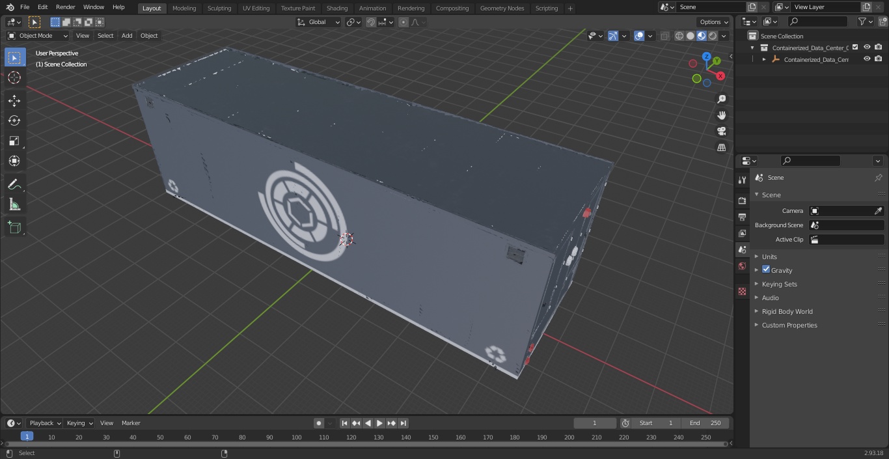Open the viewport Options dropdown

coord(714,22)
